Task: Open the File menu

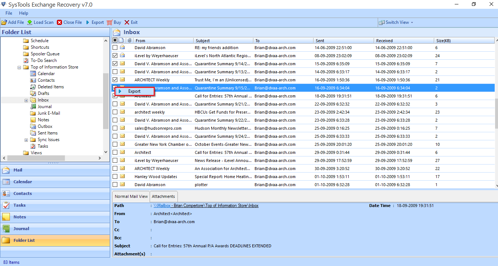Action: tap(9, 13)
